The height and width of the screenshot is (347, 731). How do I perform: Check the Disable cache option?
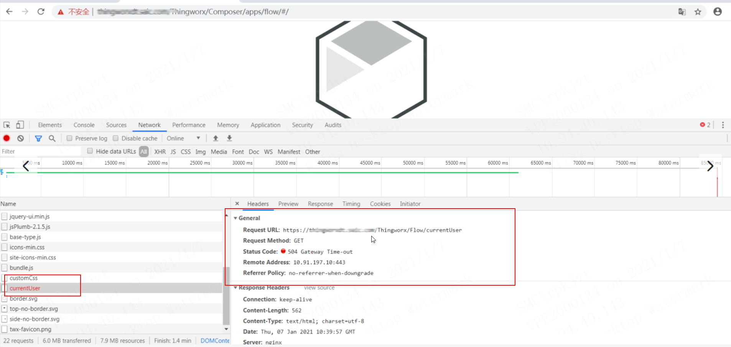[116, 138]
